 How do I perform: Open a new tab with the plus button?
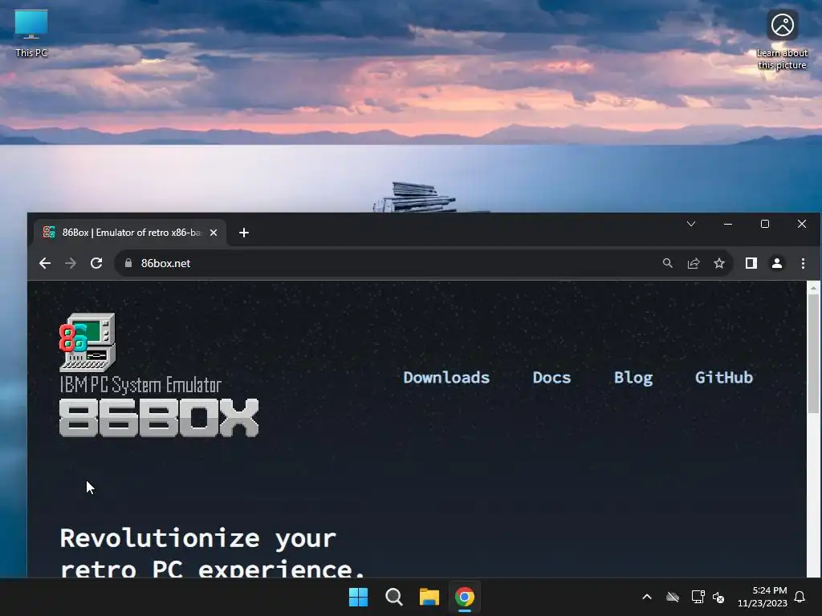[x=244, y=233]
